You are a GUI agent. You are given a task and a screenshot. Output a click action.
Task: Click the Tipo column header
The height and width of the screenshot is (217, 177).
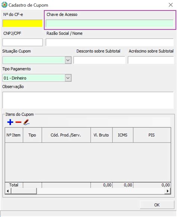click(x=32, y=135)
